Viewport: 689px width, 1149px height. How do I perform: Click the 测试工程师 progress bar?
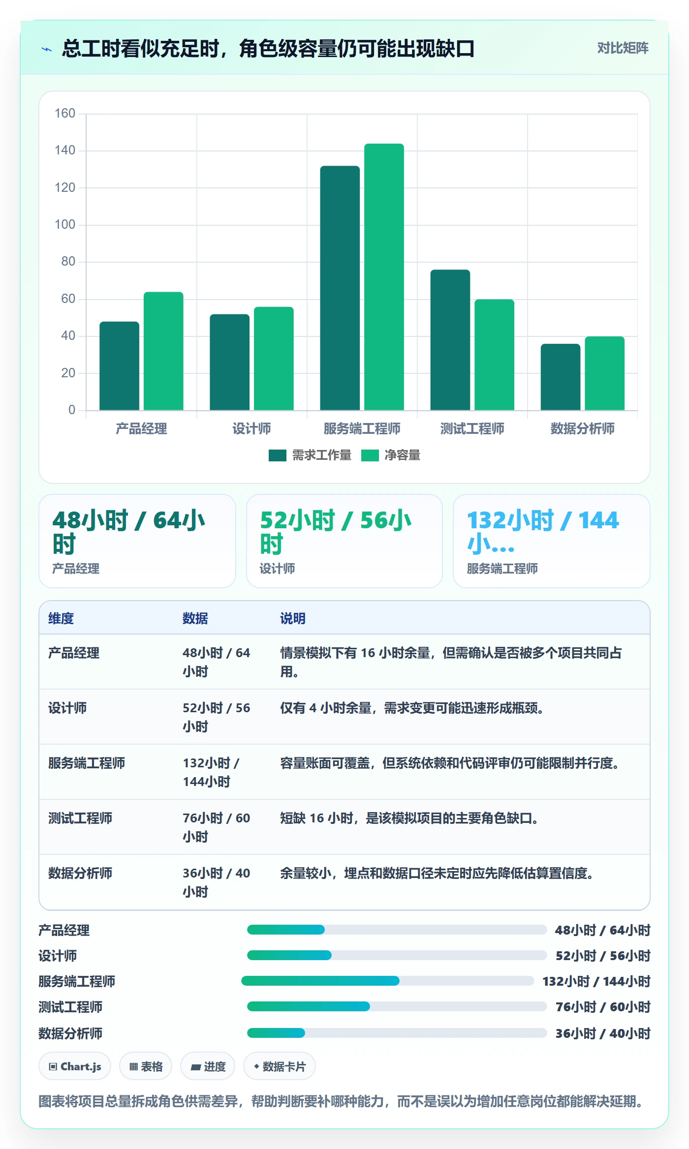pos(397,1006)
